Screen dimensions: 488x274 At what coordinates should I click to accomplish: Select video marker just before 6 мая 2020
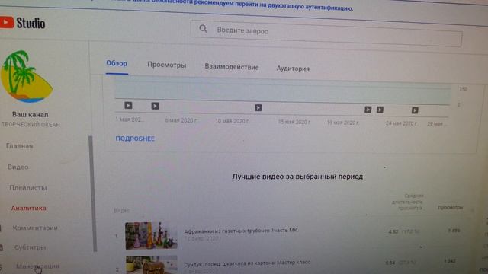tap(155, 106)
